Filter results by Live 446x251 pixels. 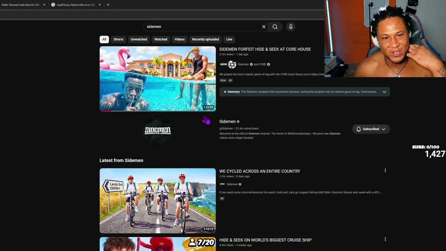[229, 39]
